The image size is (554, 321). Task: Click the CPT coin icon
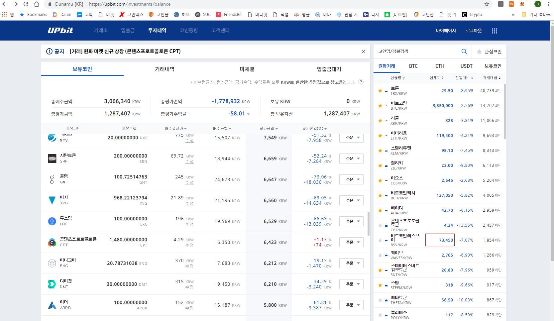coord(52,242)
